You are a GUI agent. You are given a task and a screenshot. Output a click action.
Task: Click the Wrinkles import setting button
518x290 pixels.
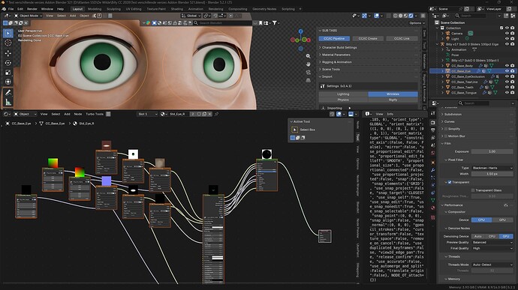click(x=393, y=94)
